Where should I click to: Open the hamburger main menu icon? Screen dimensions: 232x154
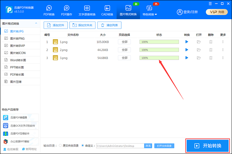click(210, 4)
